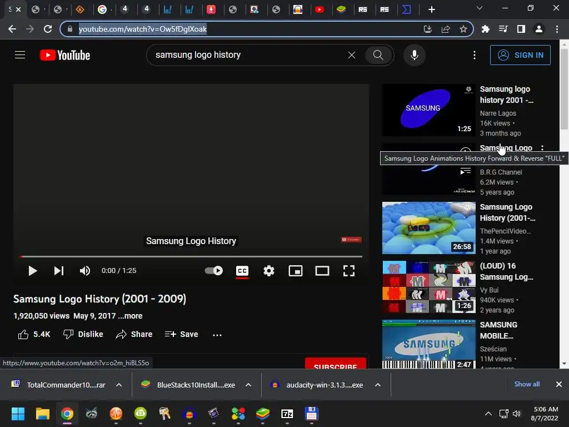Close the downloads bar
The image size is (569, 427).
[559, 384]
